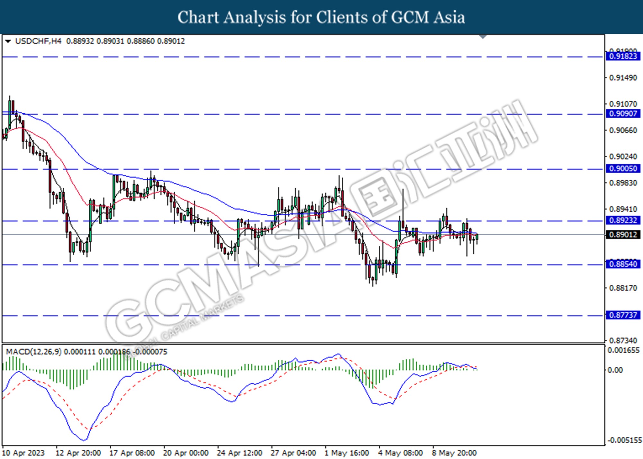
Task: Click the 0.87340 price scale value
Action: 623,340
